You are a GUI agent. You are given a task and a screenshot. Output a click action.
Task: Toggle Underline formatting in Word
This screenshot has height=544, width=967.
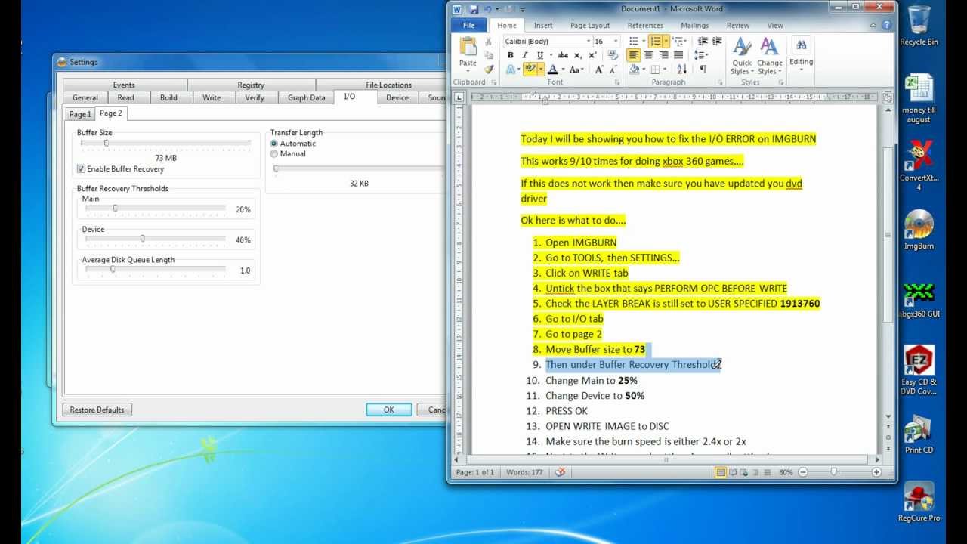[x=539, y=55]
